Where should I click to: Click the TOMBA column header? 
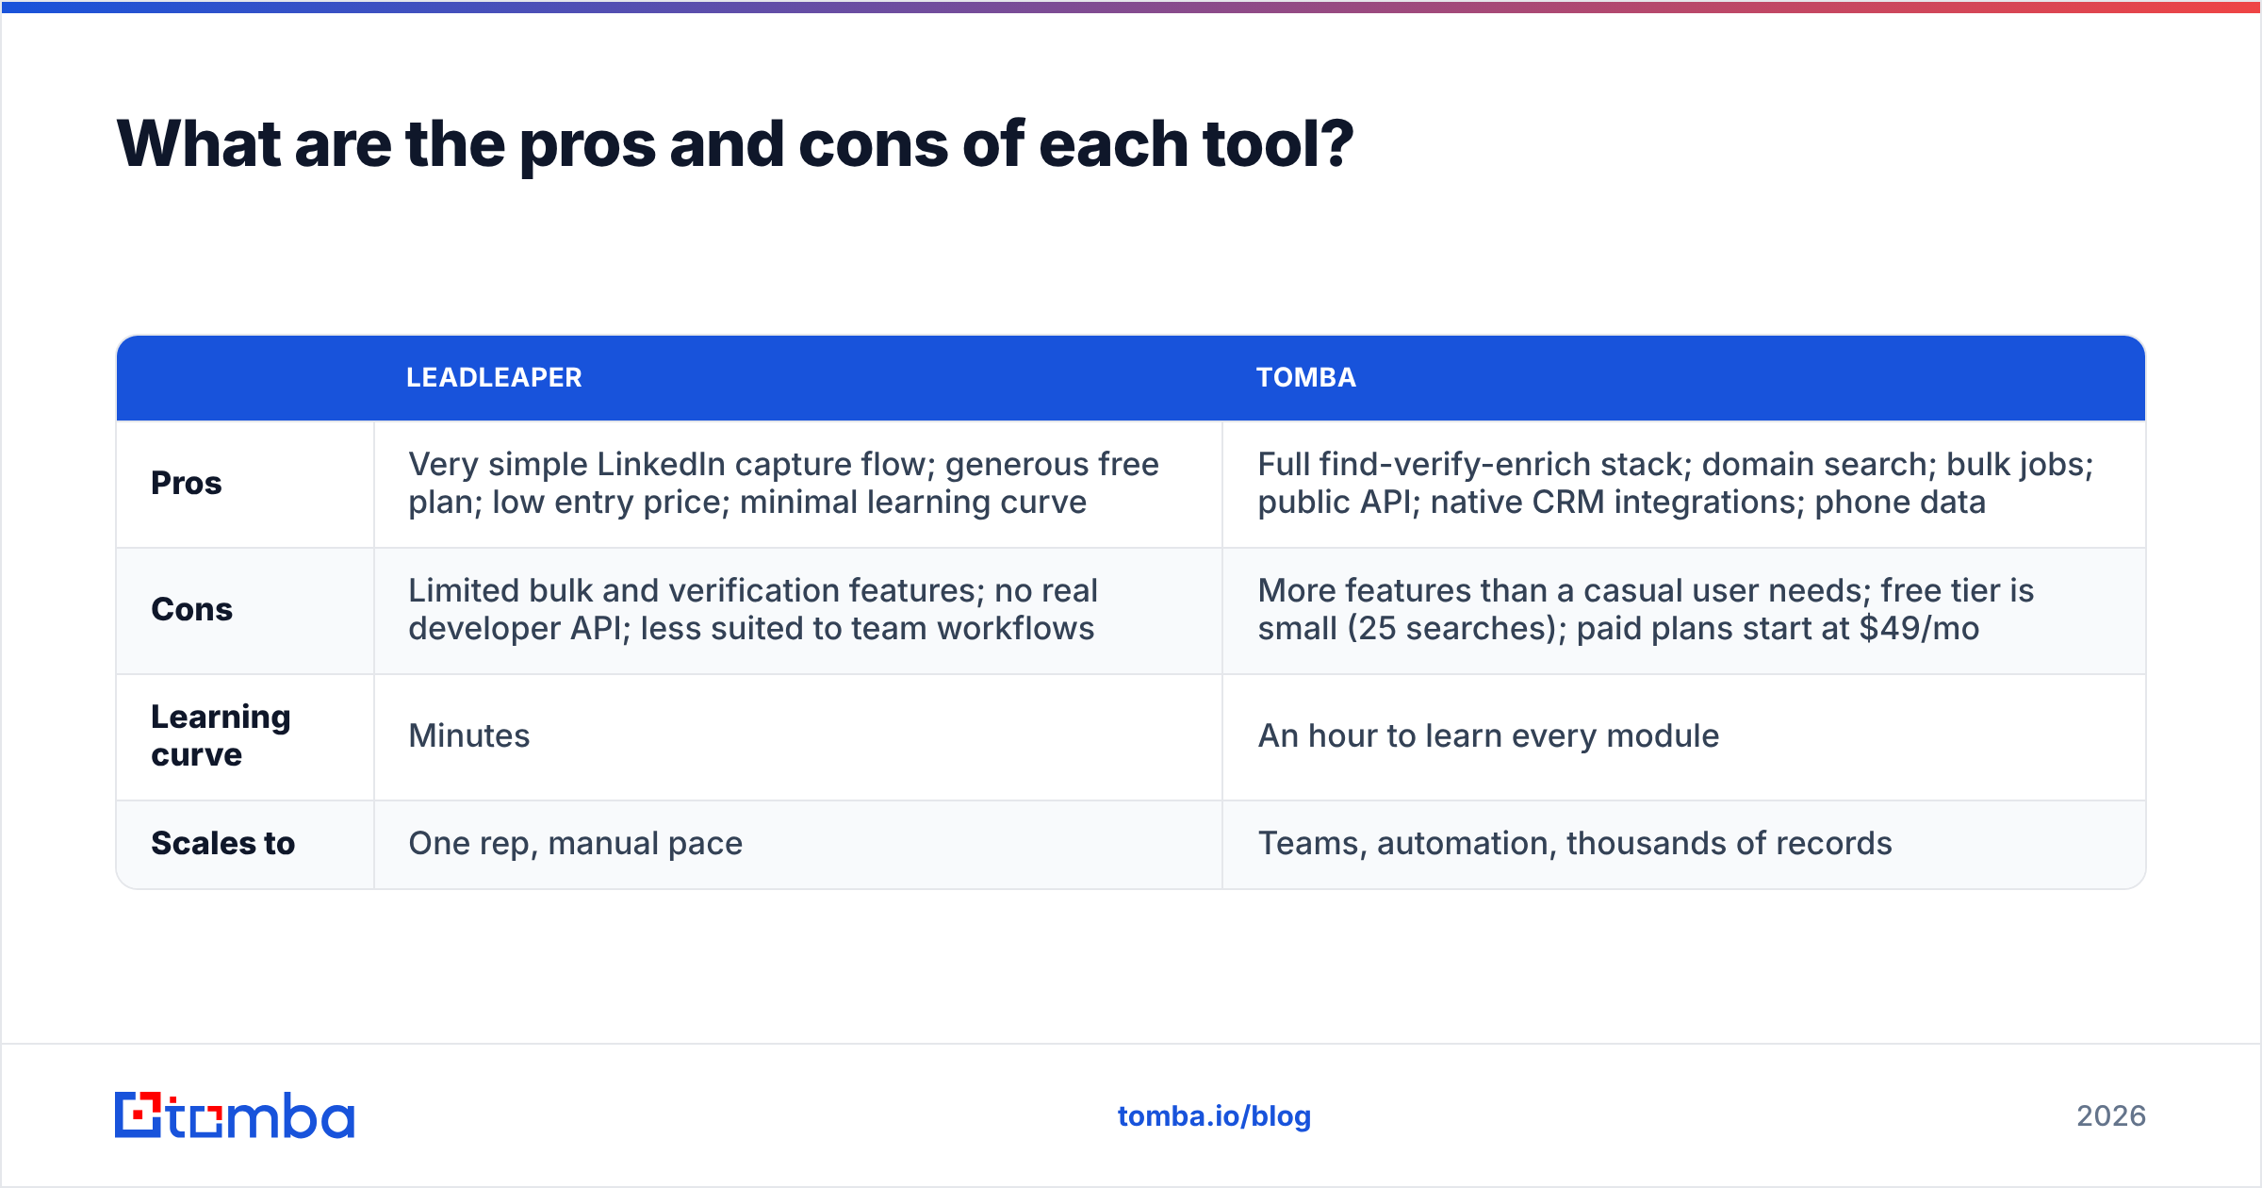(x=1306, y=378)
